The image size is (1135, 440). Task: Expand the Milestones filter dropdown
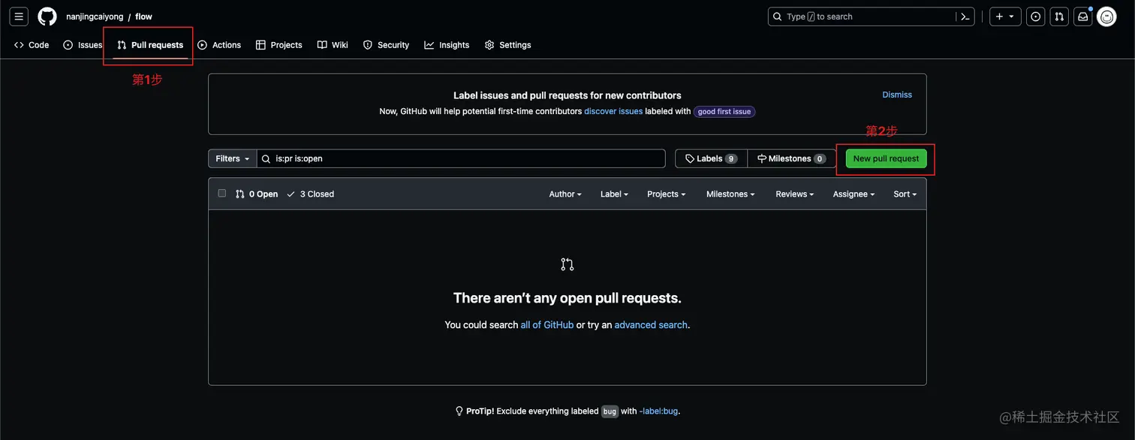coord(730,194)
